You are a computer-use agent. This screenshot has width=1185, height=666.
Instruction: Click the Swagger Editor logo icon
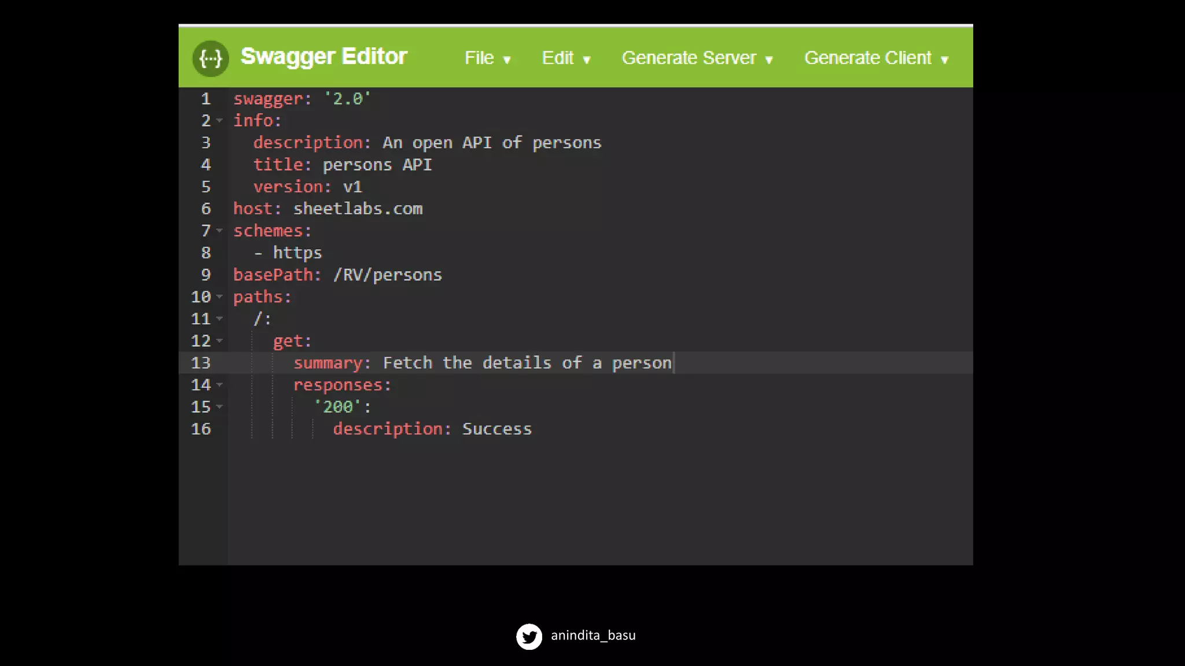[x=211, y=58]
